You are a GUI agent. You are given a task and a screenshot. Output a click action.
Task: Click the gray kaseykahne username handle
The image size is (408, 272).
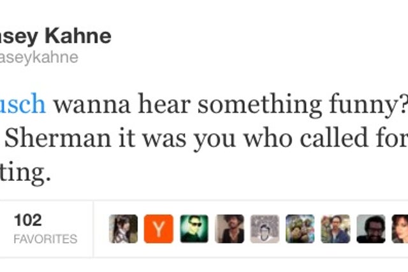tap(39, 57)
